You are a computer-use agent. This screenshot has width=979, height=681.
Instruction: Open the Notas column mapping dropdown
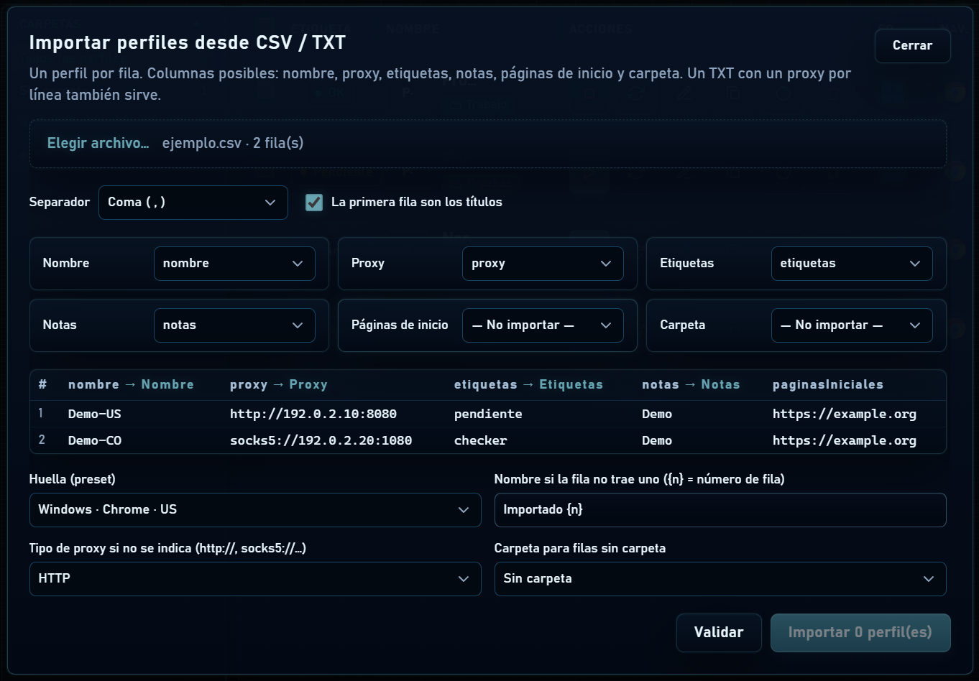tap(234, 325)
